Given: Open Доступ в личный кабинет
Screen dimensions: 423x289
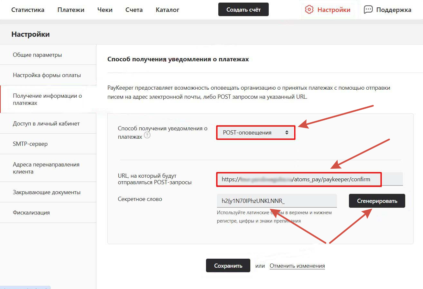Looking at the screenshot, I should 48,124.
